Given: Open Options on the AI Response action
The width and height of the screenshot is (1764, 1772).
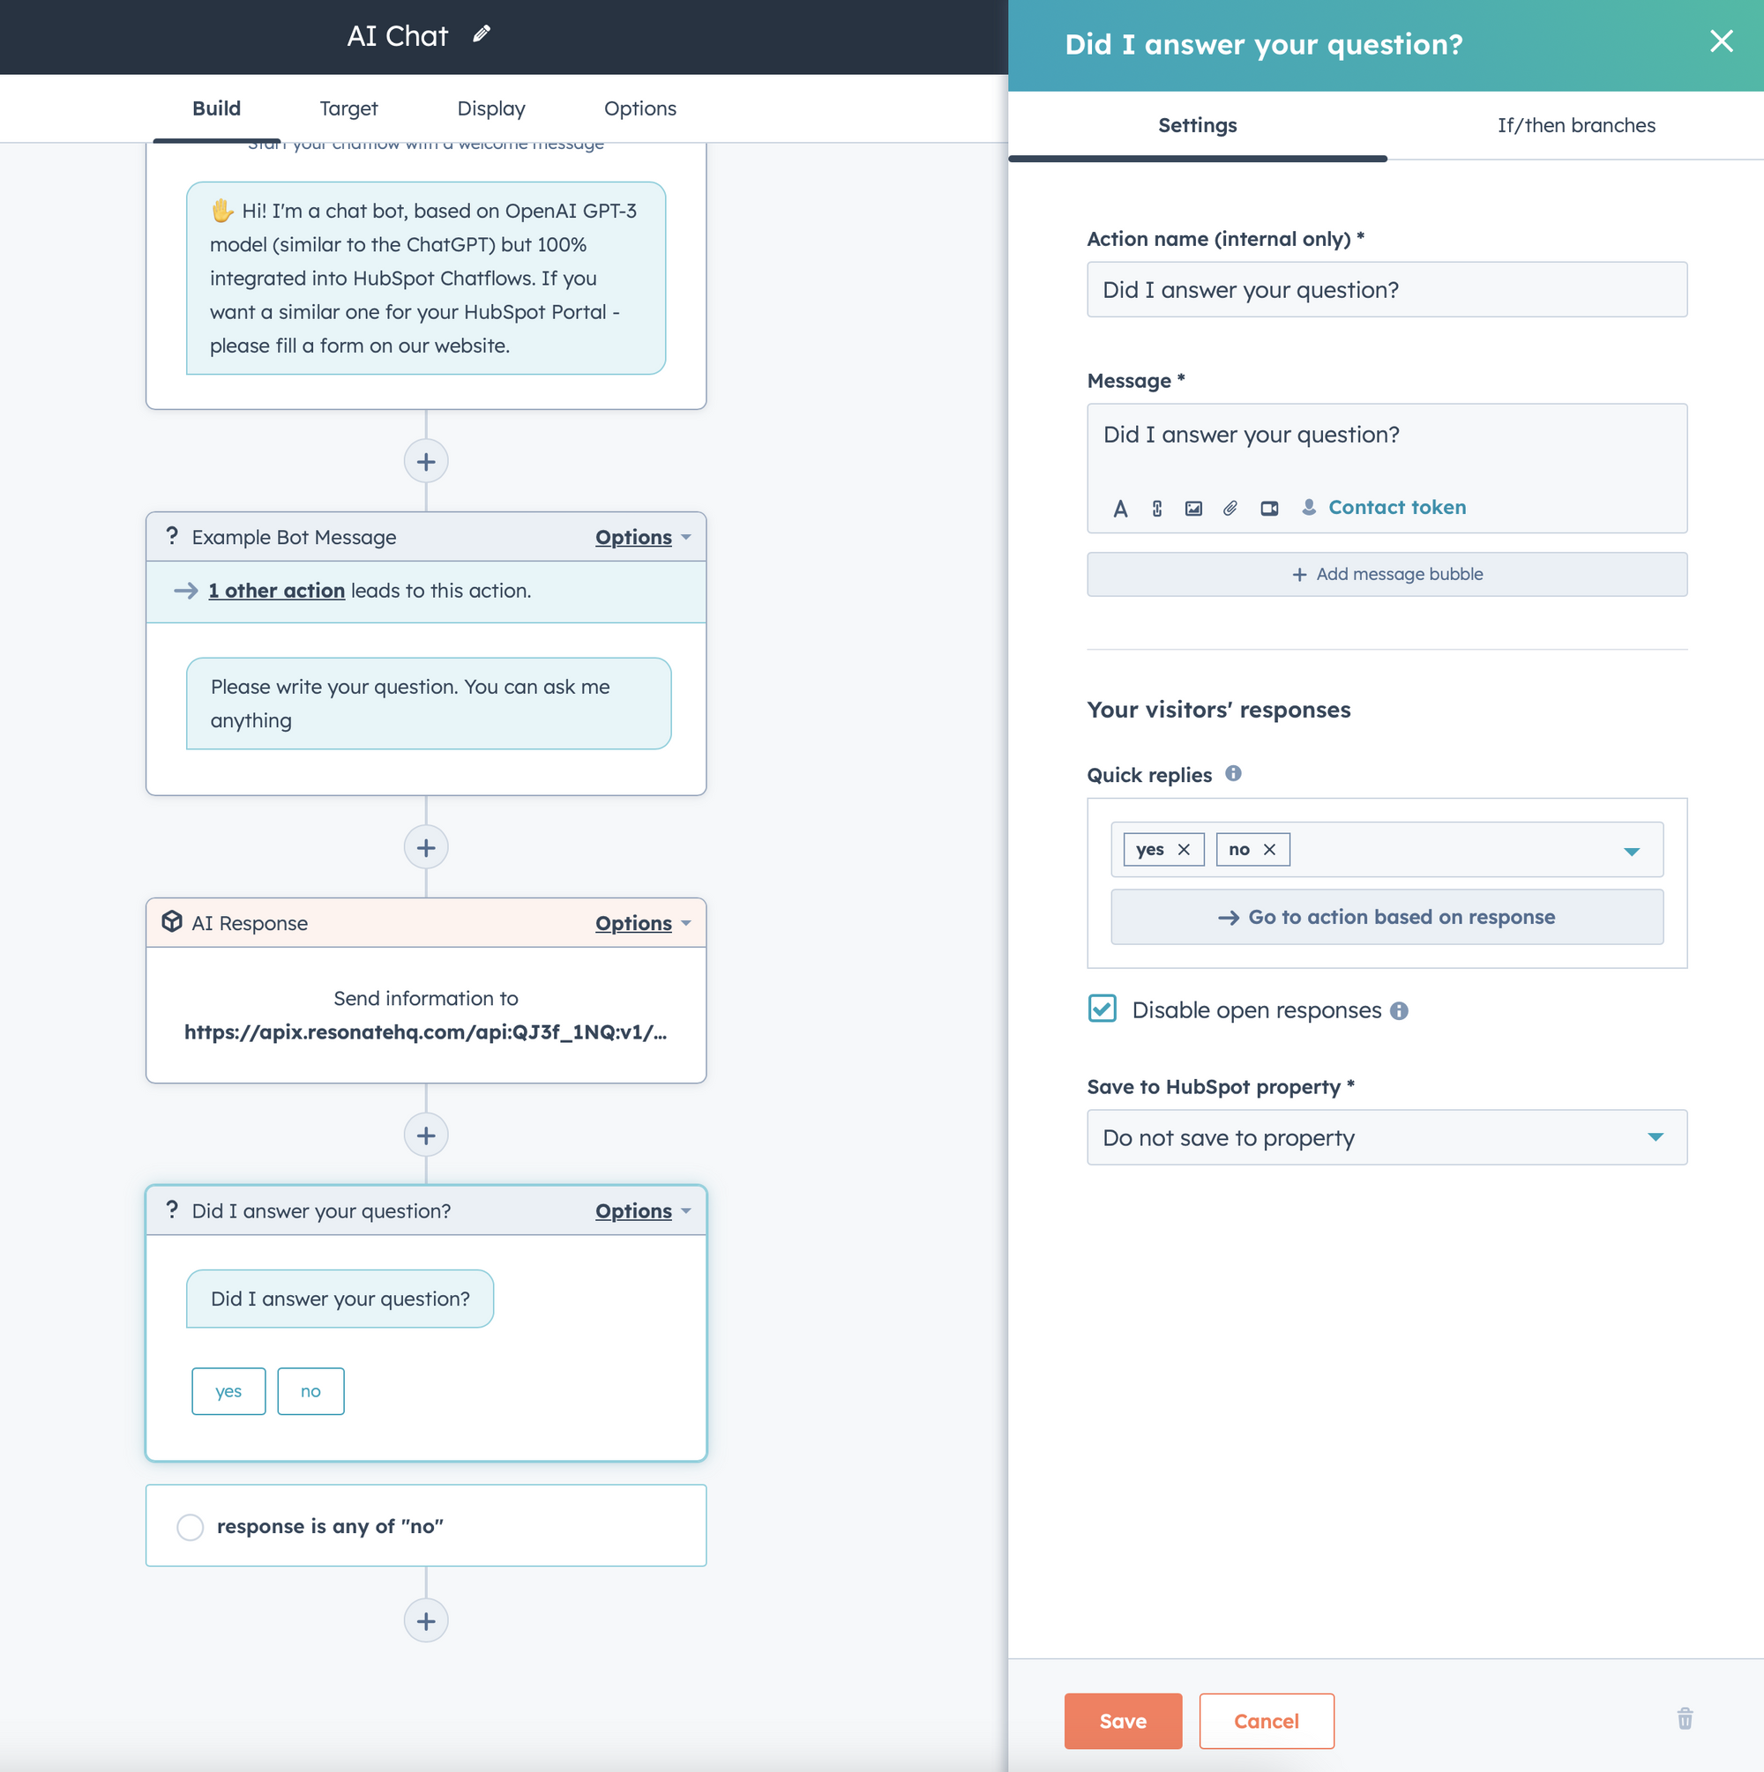Looking at the screenshot, I should 635,923.
